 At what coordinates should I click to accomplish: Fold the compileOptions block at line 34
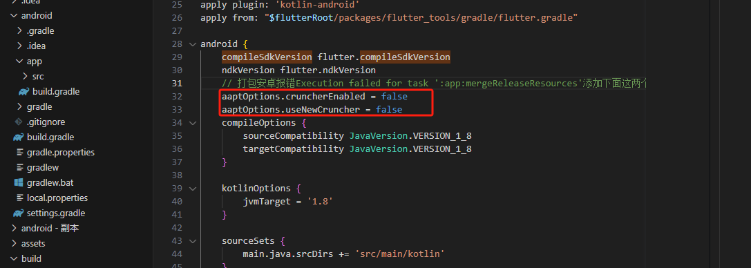(x=193, y=123)
